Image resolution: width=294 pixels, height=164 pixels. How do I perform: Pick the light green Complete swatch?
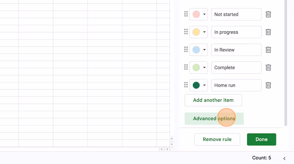(196, 68)
